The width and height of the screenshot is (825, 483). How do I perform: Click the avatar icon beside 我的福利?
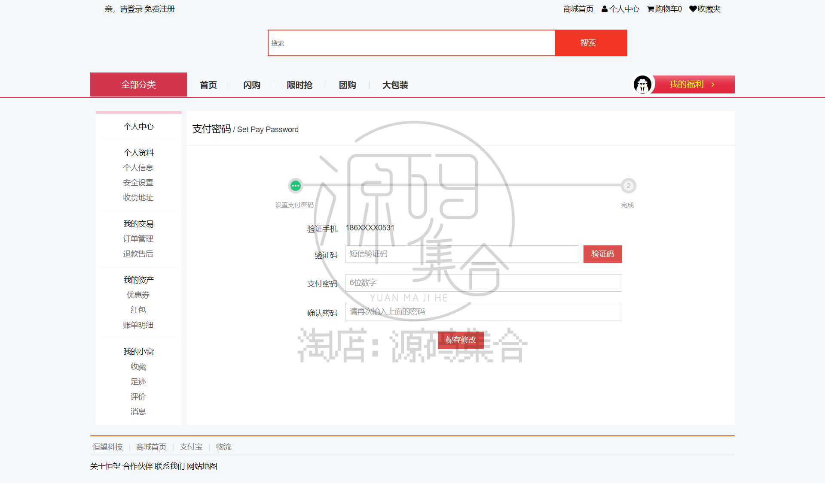point(643,85)
